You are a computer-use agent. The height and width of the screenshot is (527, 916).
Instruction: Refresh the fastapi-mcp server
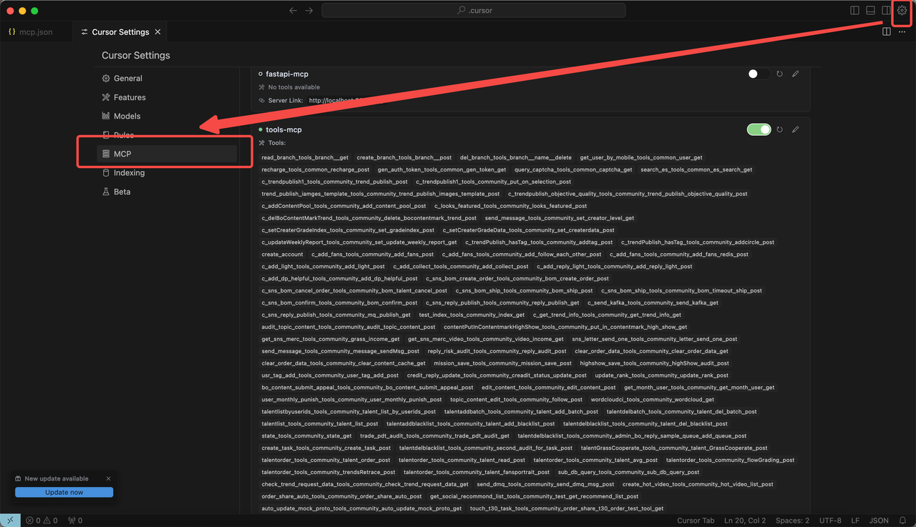[779, 74]
